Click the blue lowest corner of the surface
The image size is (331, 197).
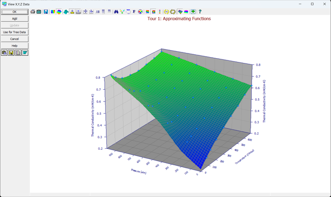[x=200, y=168]
